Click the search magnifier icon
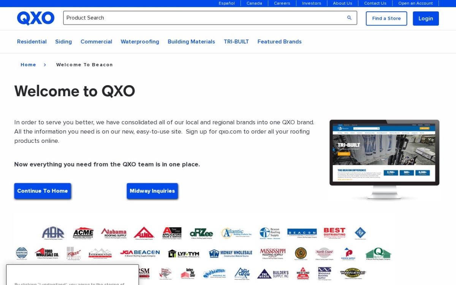 pyautogui.click(x=349, y=18)
